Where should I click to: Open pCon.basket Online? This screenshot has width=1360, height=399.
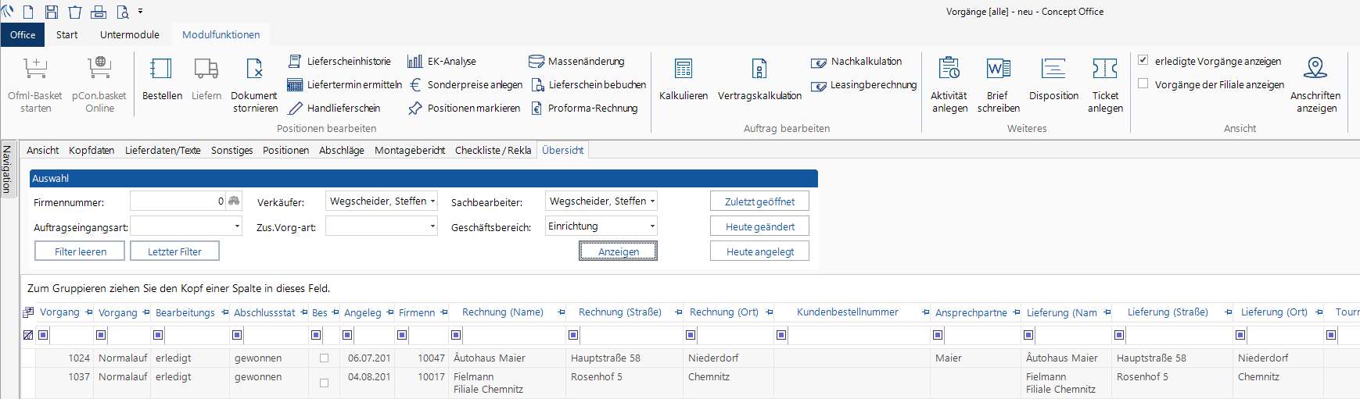click(x=99, y=84)
